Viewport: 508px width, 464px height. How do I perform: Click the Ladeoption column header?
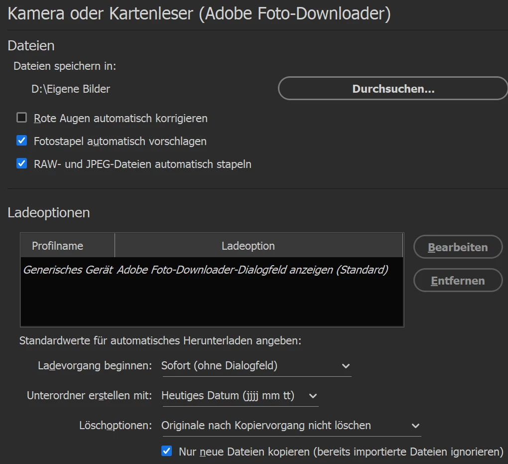(258, 246)
